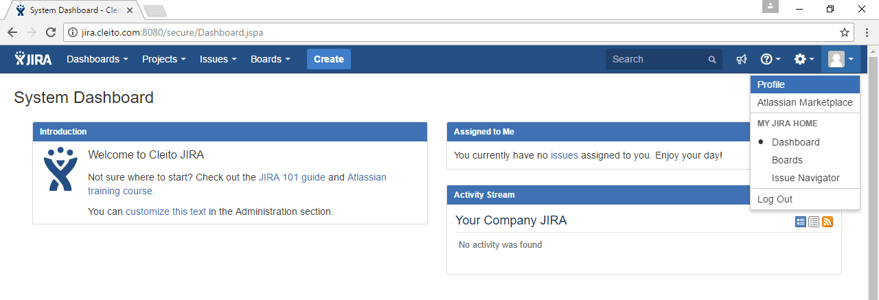
Task: Open the issues link in Assigned to Me
Action: coord(564,155)
